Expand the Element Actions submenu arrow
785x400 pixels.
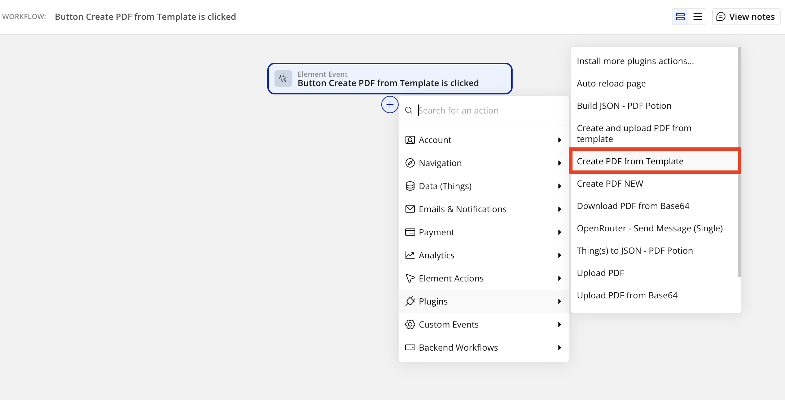[559, 278]
